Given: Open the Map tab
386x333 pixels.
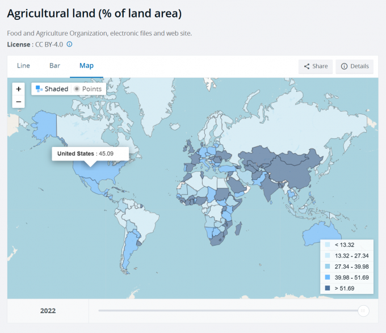Looking at the screenshot, I should point(86,66).
